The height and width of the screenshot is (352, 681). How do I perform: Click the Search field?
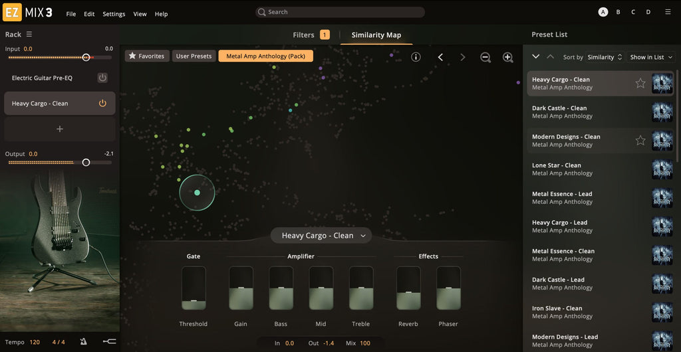[340, 12]
